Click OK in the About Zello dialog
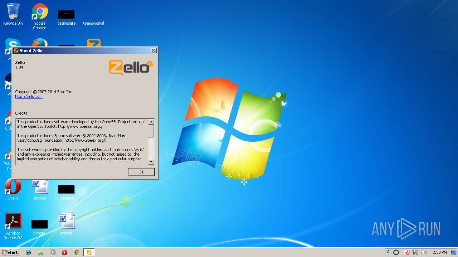Screen dimensions: 458x257 (141, 172)
